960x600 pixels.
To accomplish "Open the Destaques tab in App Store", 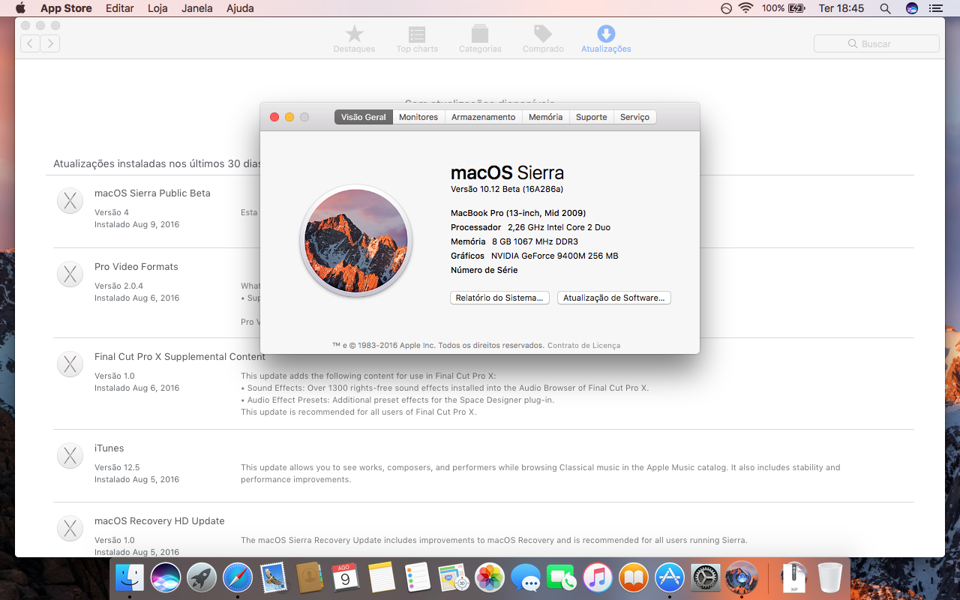I will coord(354,39).
